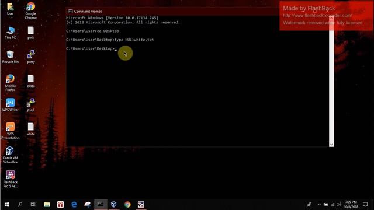
Task: Open the Recycle Bin icon
Action: click(11, 57)
